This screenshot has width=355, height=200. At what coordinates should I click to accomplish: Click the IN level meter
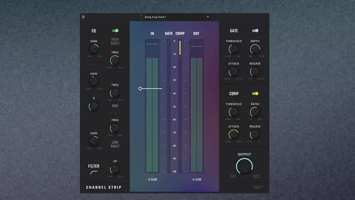(x=152, y=106)
